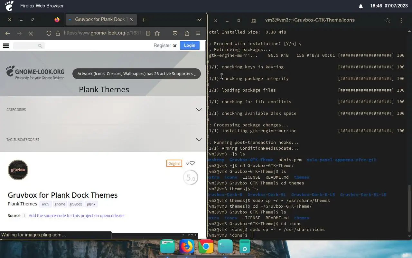
Task: Click the Original badge
Action: [174, 164]
